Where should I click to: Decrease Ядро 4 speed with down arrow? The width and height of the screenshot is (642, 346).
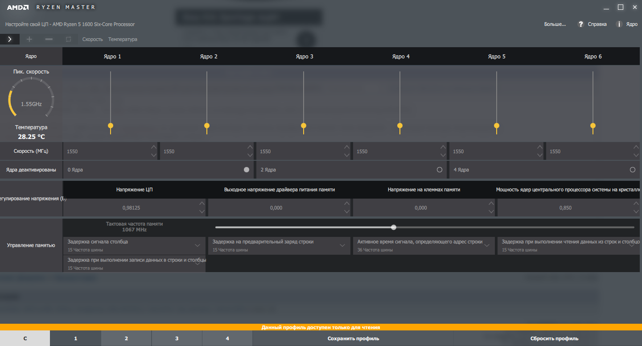point(443,155)
